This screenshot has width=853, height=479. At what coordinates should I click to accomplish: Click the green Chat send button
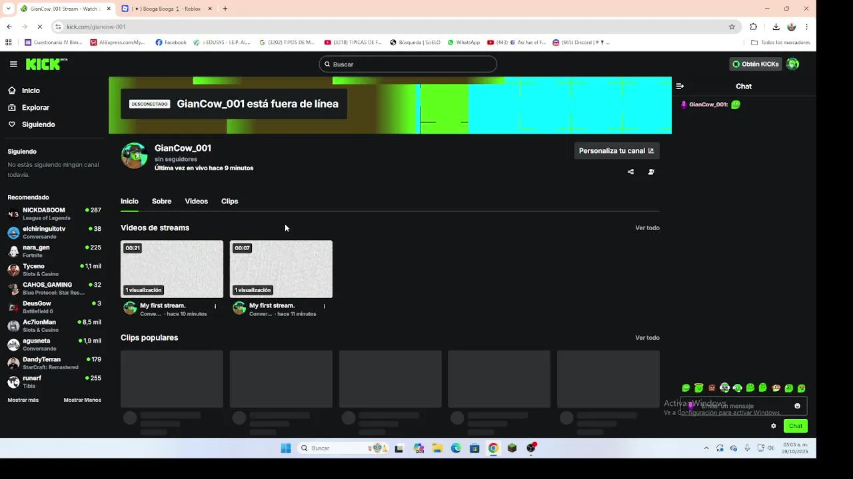(796, 426)
